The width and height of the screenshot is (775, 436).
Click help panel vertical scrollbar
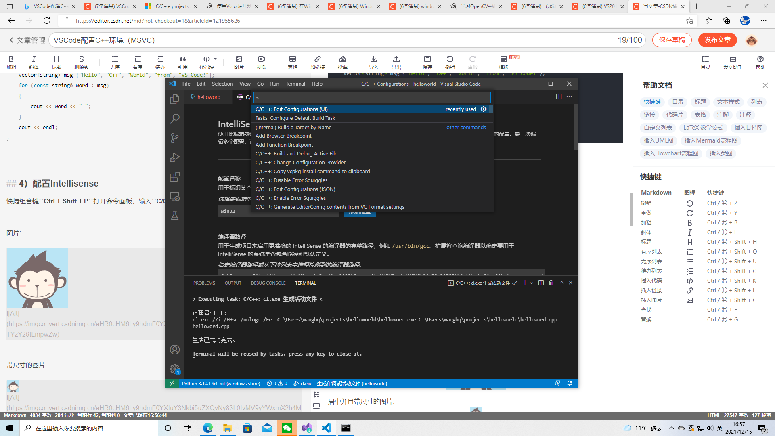[x=631, y=209]
